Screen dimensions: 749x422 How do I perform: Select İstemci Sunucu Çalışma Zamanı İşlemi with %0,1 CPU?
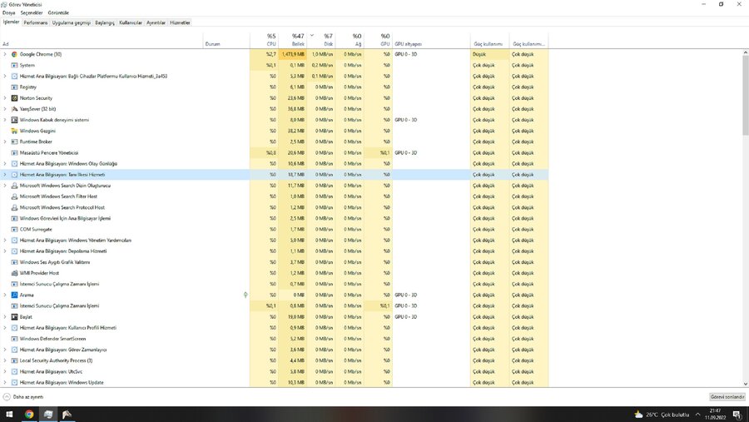click(x=274, y=305)
